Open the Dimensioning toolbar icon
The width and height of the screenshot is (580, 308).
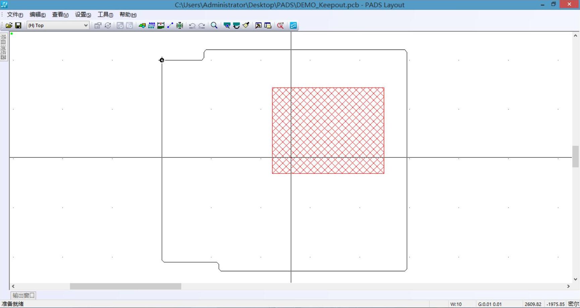point(161,25)
